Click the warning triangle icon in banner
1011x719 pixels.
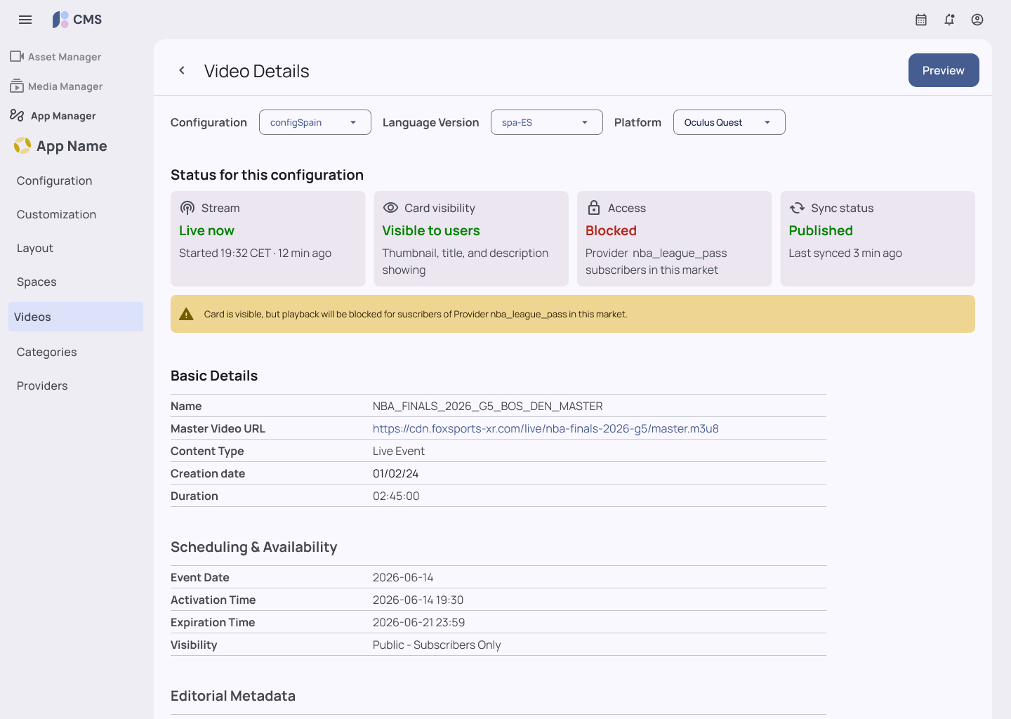point(186,314)
